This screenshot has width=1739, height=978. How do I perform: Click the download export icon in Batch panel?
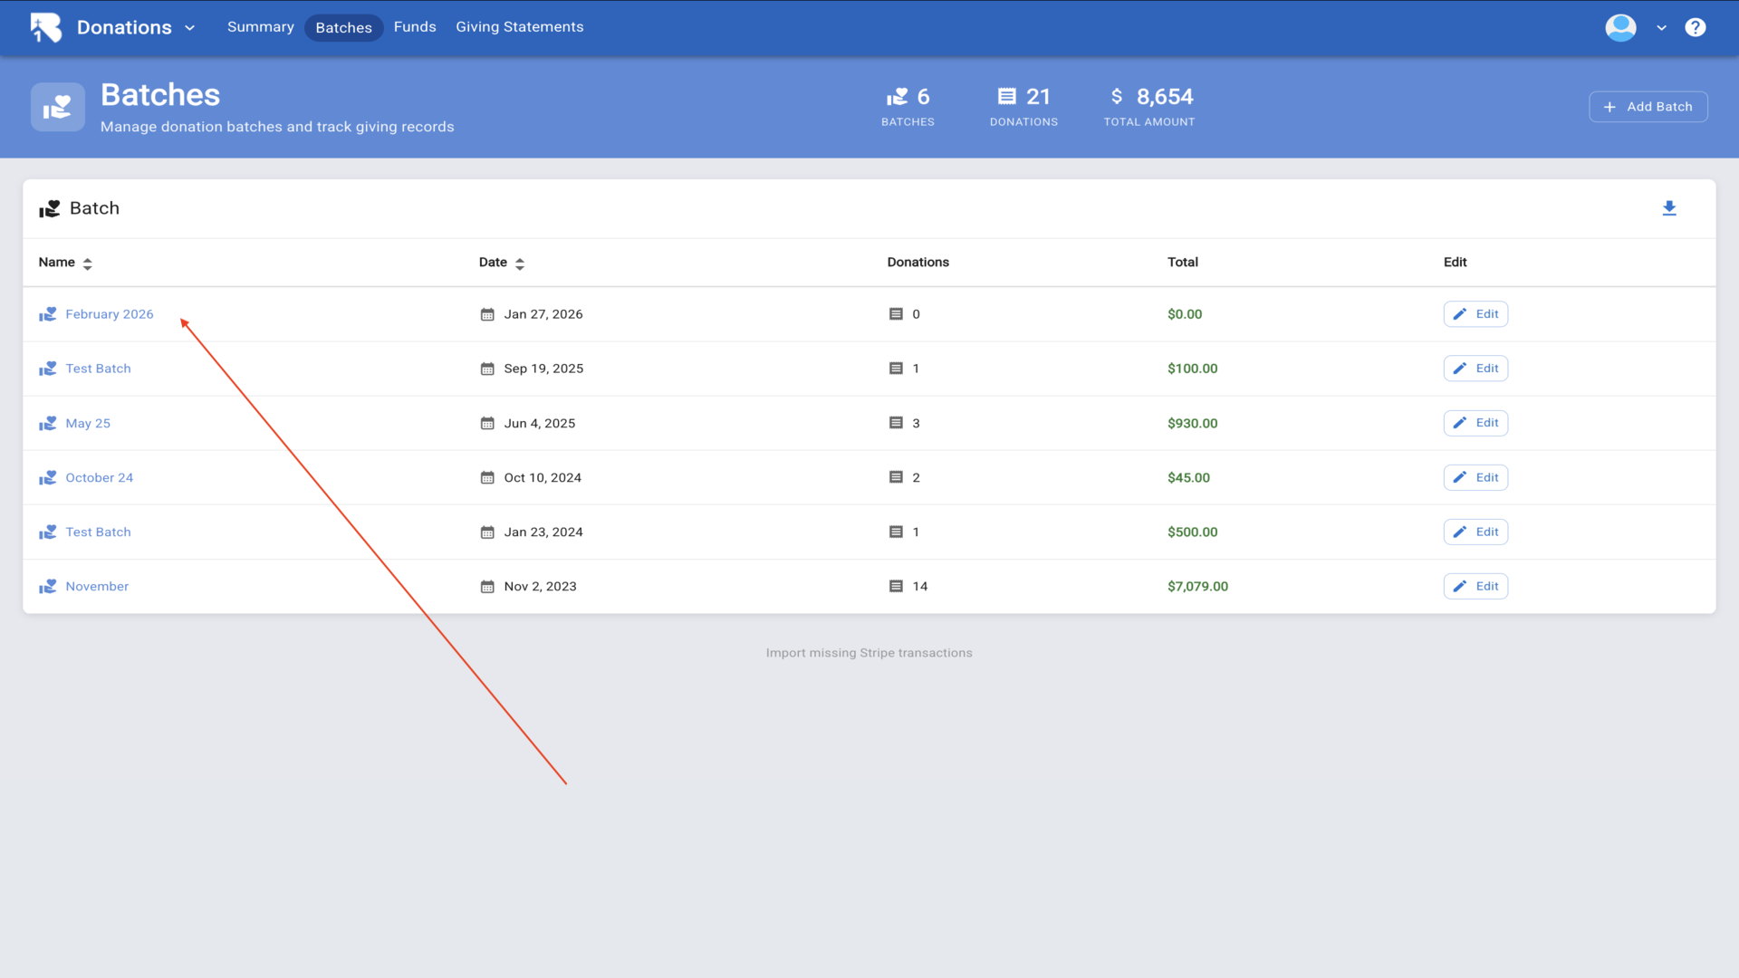tap(1669, 208)
